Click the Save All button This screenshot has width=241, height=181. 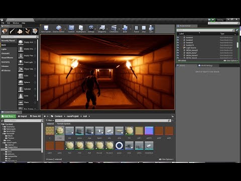point(35,116)
